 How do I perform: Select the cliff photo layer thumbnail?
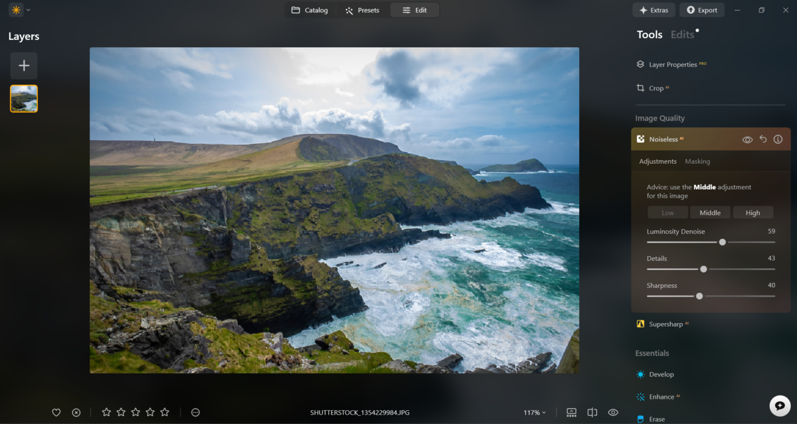pos(24,98)
